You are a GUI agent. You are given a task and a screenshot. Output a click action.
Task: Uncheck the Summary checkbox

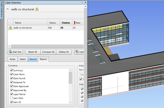coord(11,70)
